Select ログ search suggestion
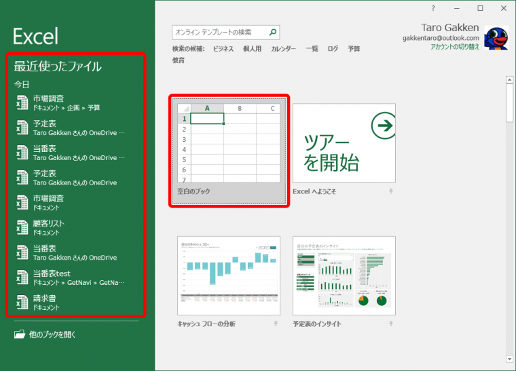516x371 pixels. (333, 49)
